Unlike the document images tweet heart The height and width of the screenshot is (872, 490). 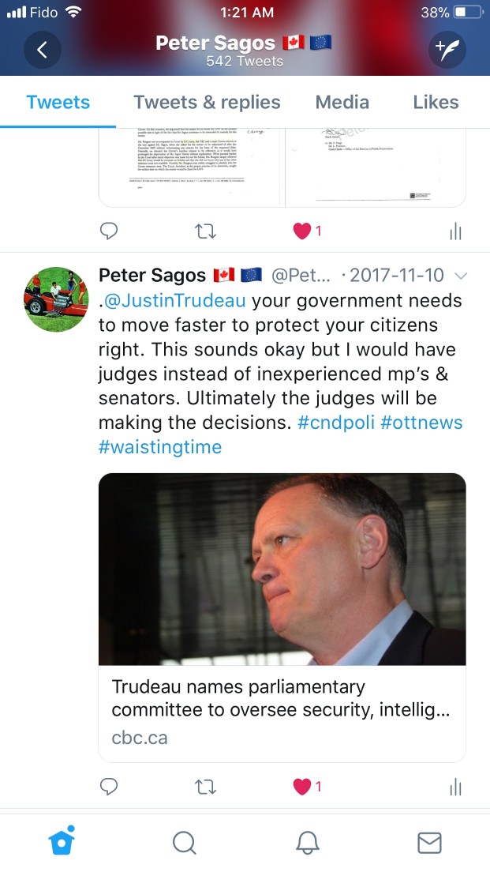tap(302, 231)
